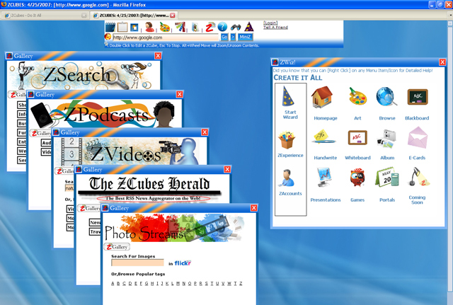Close the Photo Streams Gallery window
The image size is (453, 305).
[253, 208]
